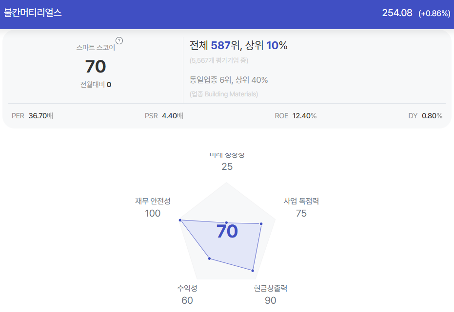This screenshot has width=454, height=312.
Task: Click the 사업 독점력 radar chart data point
Action: point(261,224)
